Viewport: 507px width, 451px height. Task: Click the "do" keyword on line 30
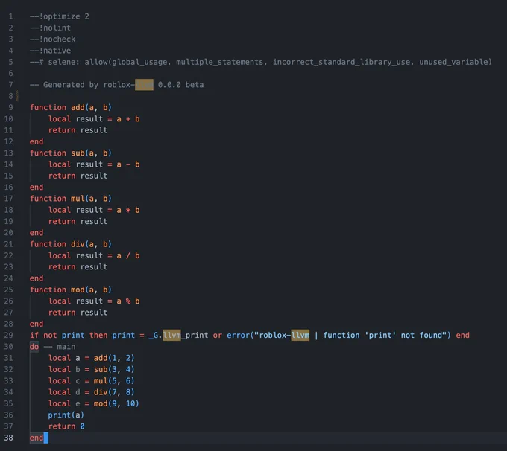[34, 347]
